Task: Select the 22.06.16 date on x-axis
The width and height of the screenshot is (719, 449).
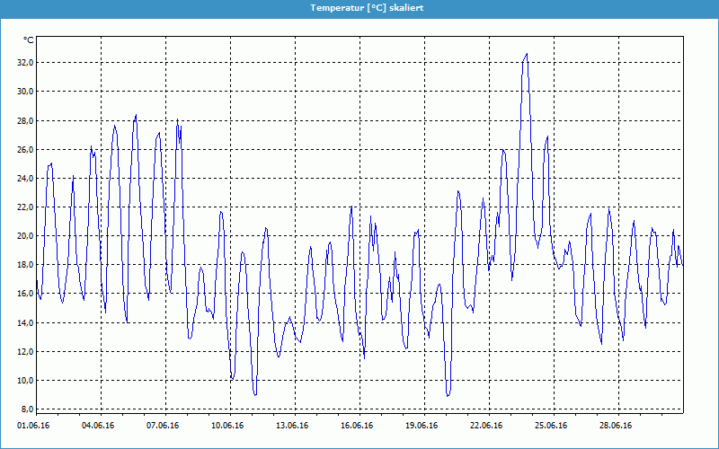Action: tap(486, 426)
